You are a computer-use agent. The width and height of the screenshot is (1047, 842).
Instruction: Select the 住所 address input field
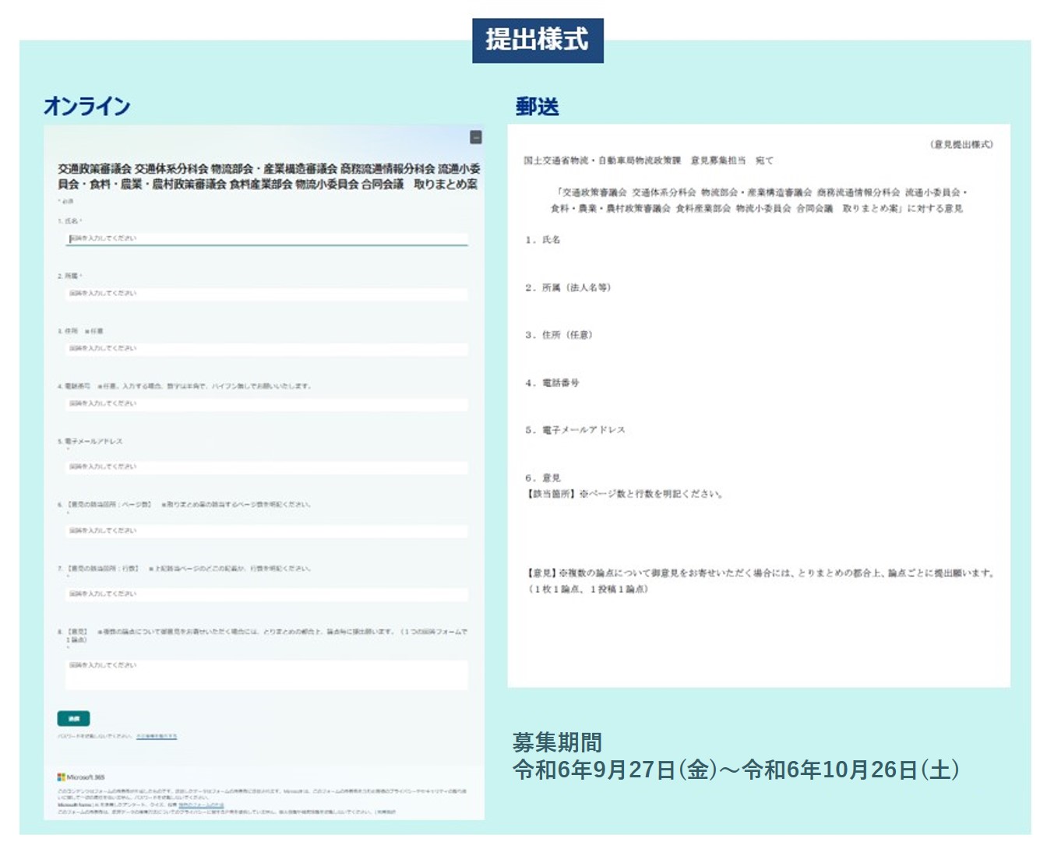[x=266, y=348]
